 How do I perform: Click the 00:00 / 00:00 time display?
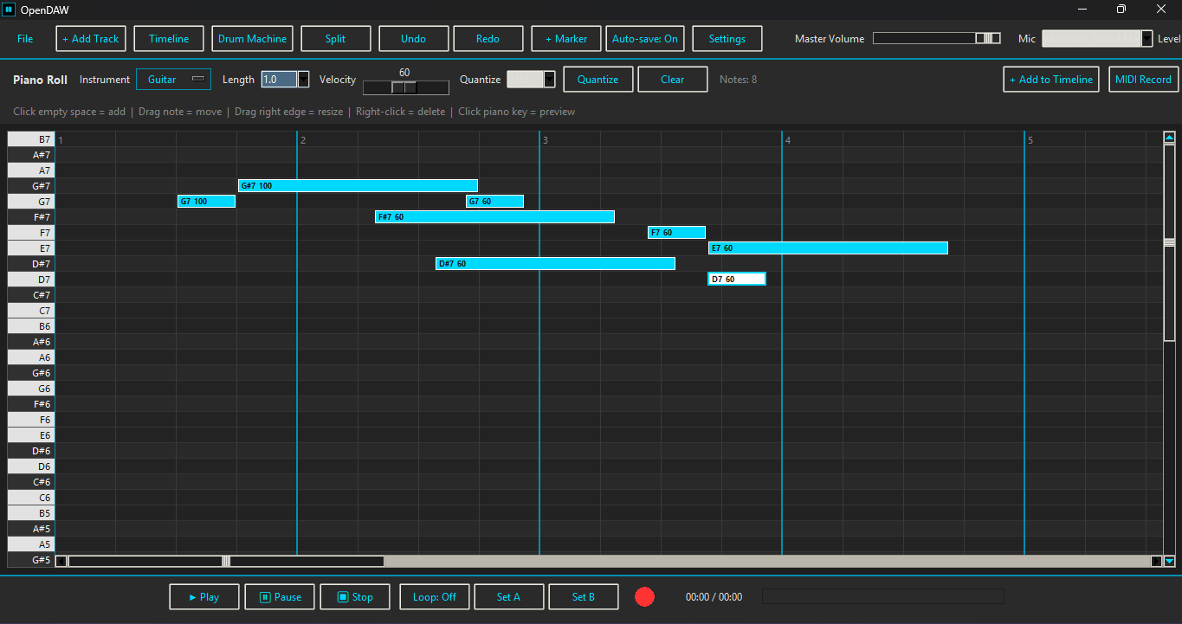pos(714,597)
